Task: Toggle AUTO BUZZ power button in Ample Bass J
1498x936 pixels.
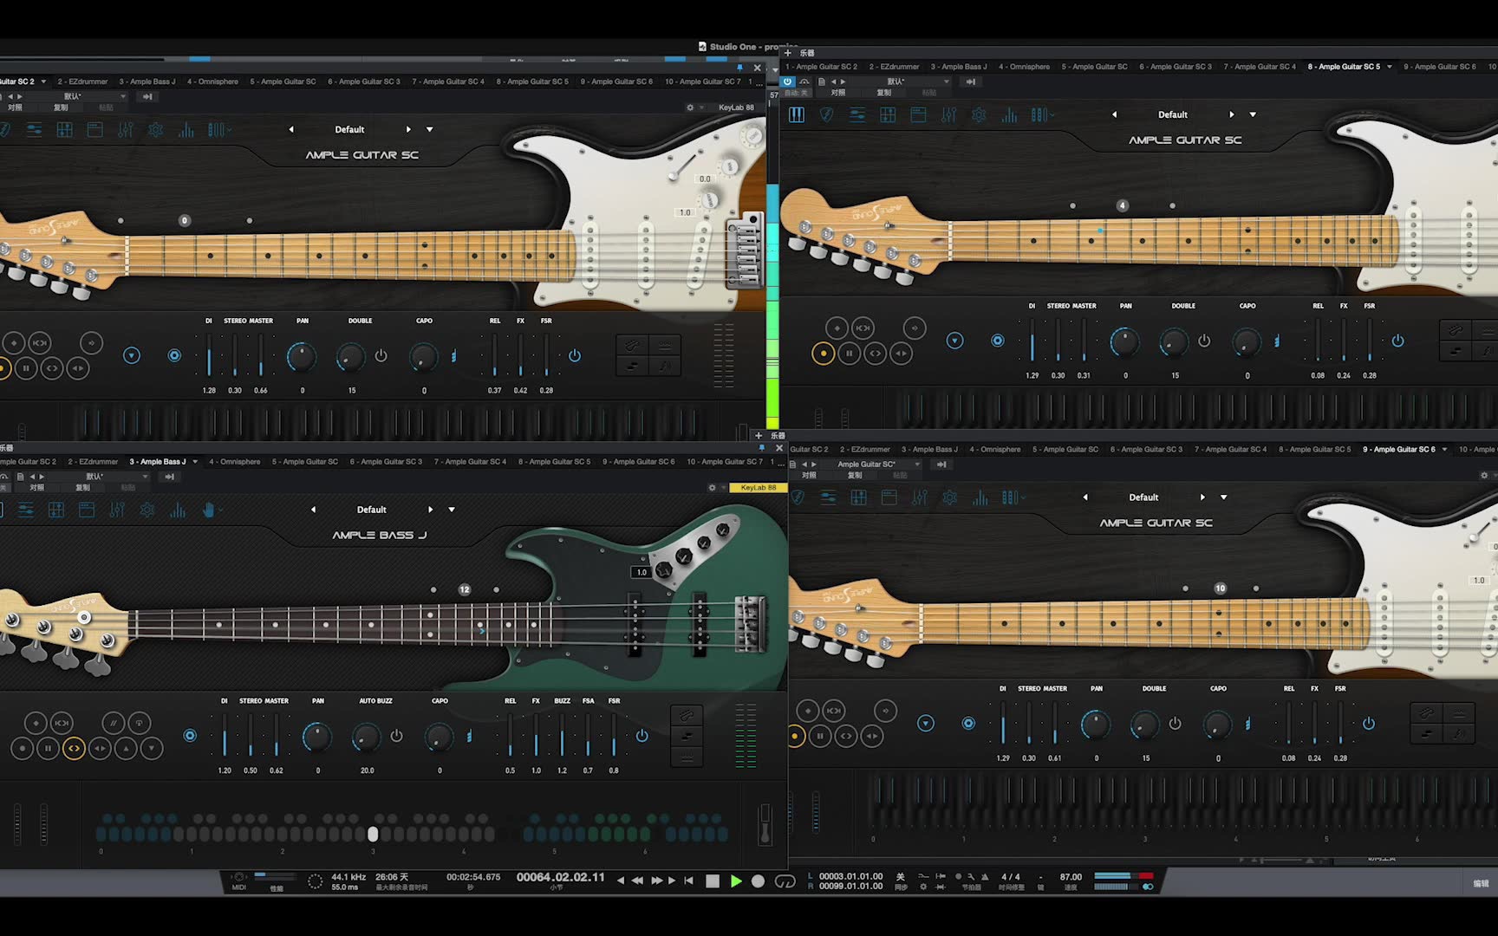Action: (396, 736)
